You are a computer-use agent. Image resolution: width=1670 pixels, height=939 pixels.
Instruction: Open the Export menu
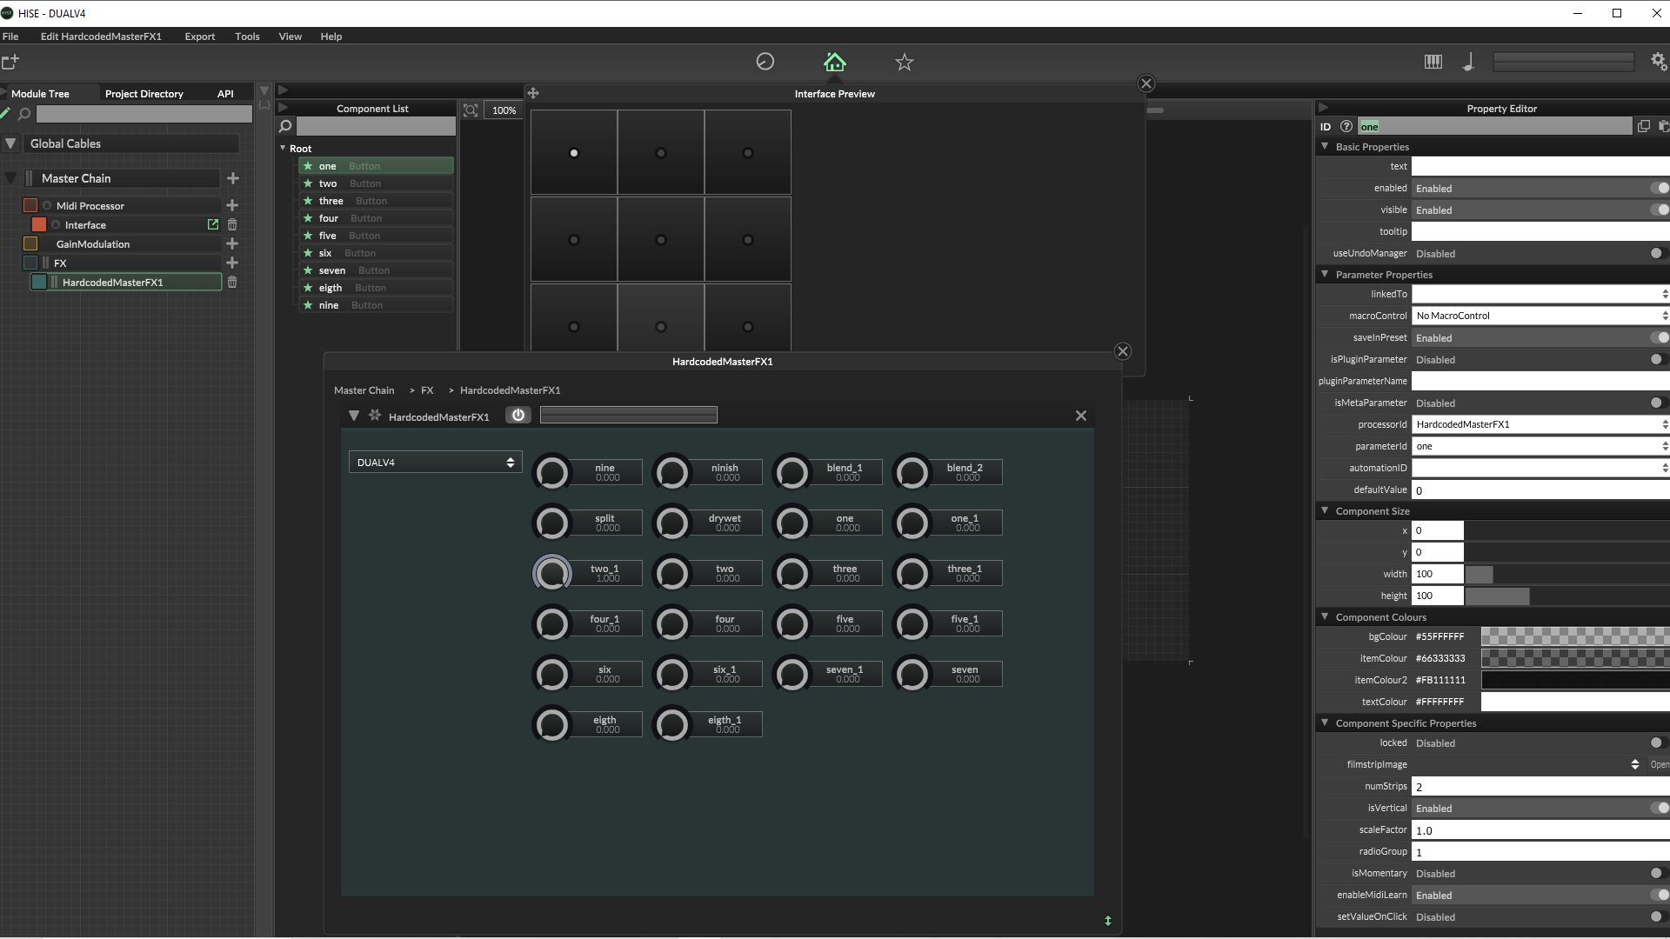[199, 37]
